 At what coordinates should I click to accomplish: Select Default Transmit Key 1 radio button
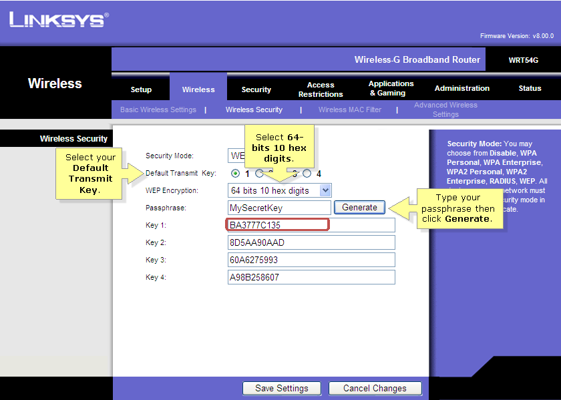point(235,174)
